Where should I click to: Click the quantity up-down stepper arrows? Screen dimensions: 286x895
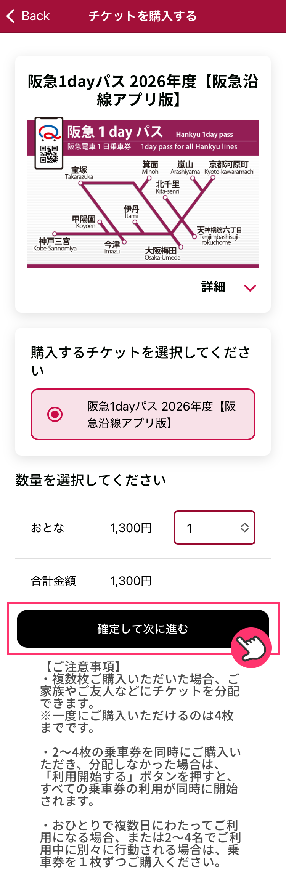245,528
